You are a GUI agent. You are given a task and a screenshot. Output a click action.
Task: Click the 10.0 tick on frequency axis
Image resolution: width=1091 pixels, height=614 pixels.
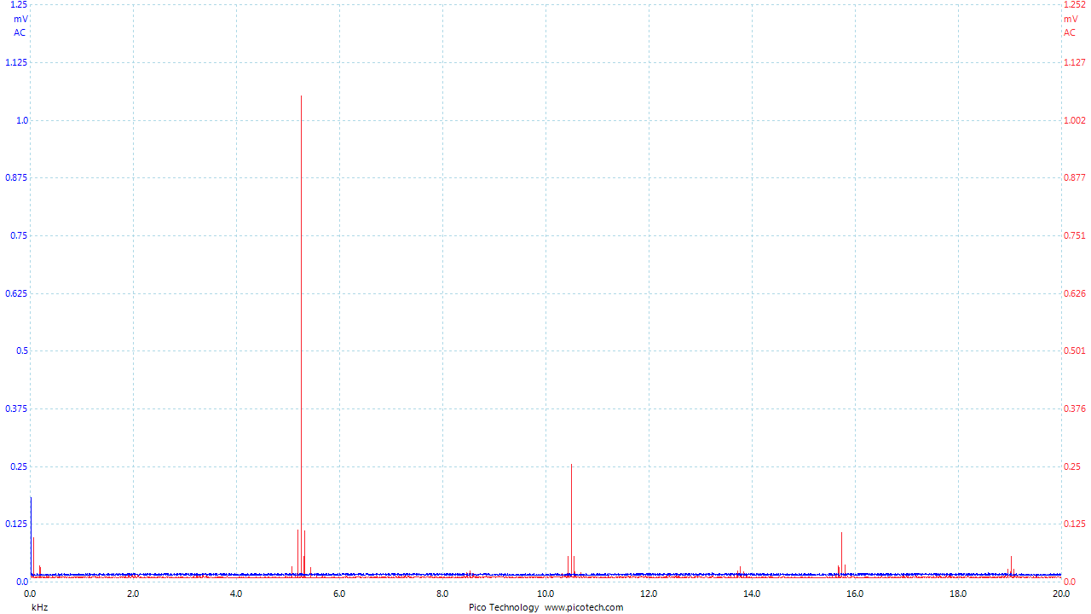[x=545, y=594]
